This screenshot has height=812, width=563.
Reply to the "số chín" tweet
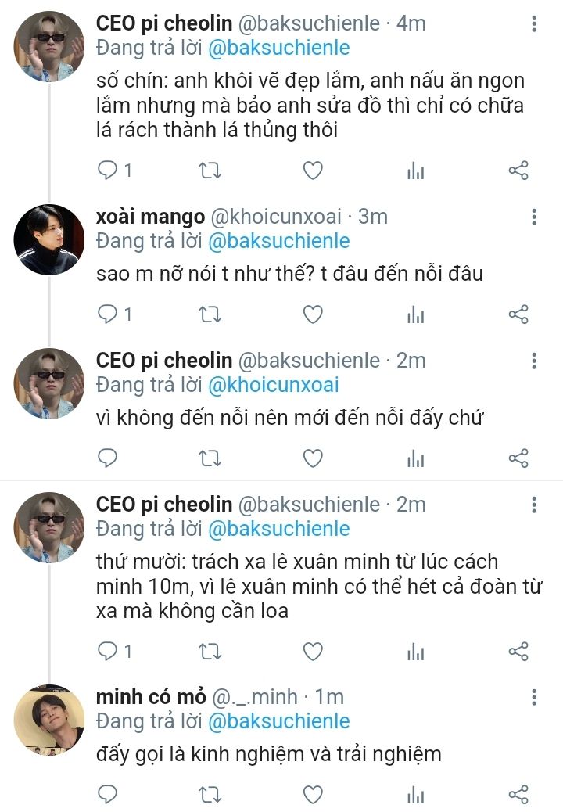107,170
